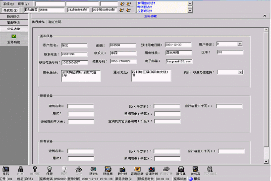Click the 转IVR transfer icon
Screen dimensions: 271x181
[x=93, y=169]
